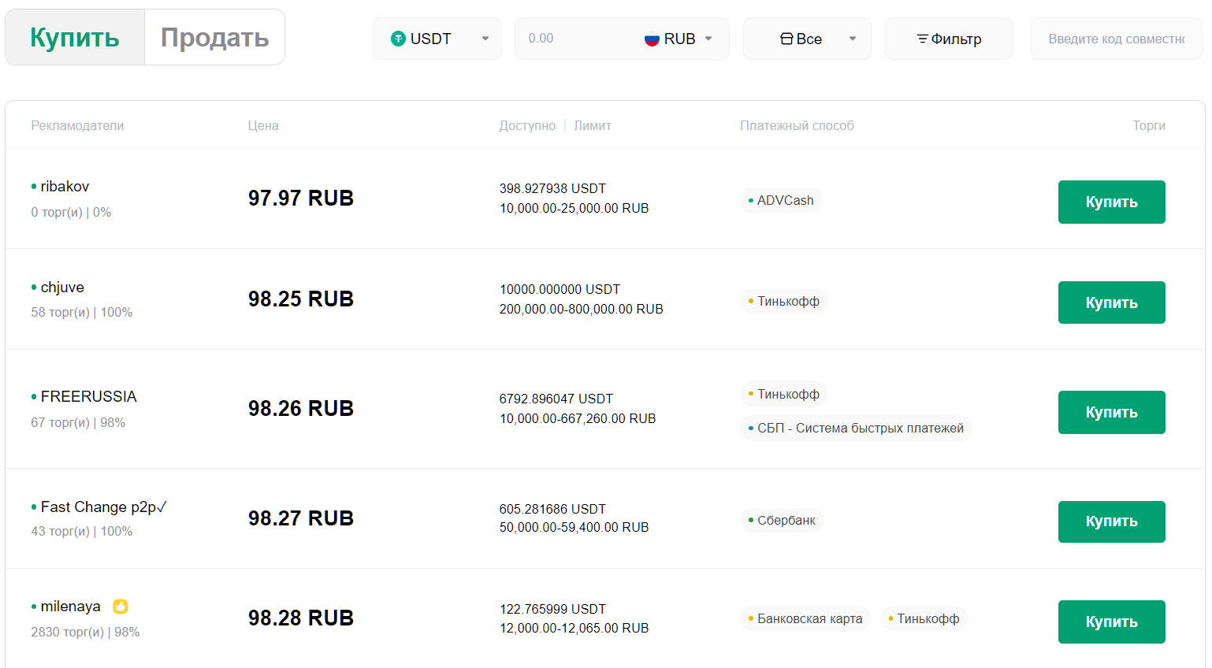Buy from chjuve at 98.25 RUB
Viewport: 1212px width, 668px height.
click(1111, 302)
